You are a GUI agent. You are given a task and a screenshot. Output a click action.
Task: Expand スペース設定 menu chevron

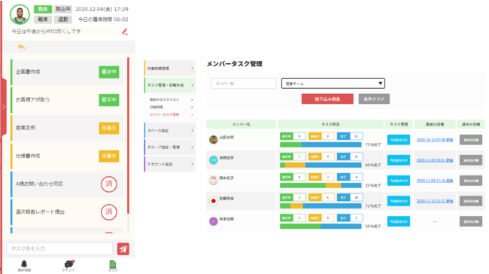pos(192,130)
